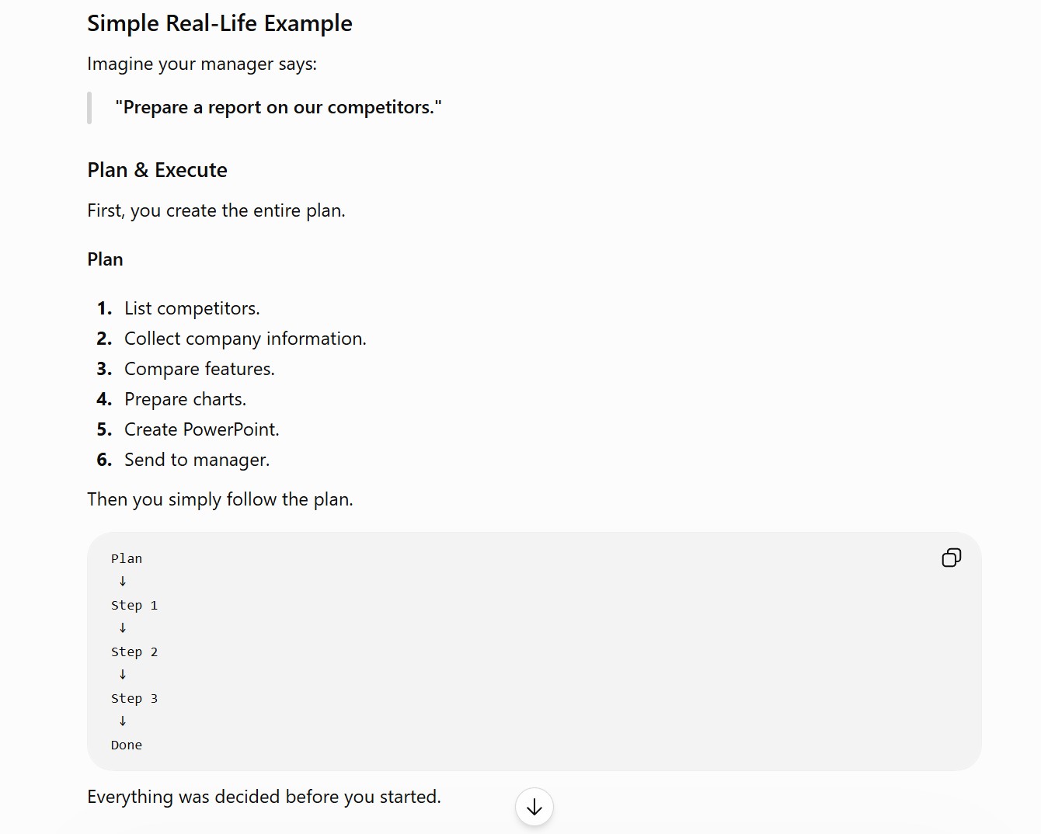Click list item "Send to manager."
Viewport: 1041px width, 834px height.
pos(197,460)
